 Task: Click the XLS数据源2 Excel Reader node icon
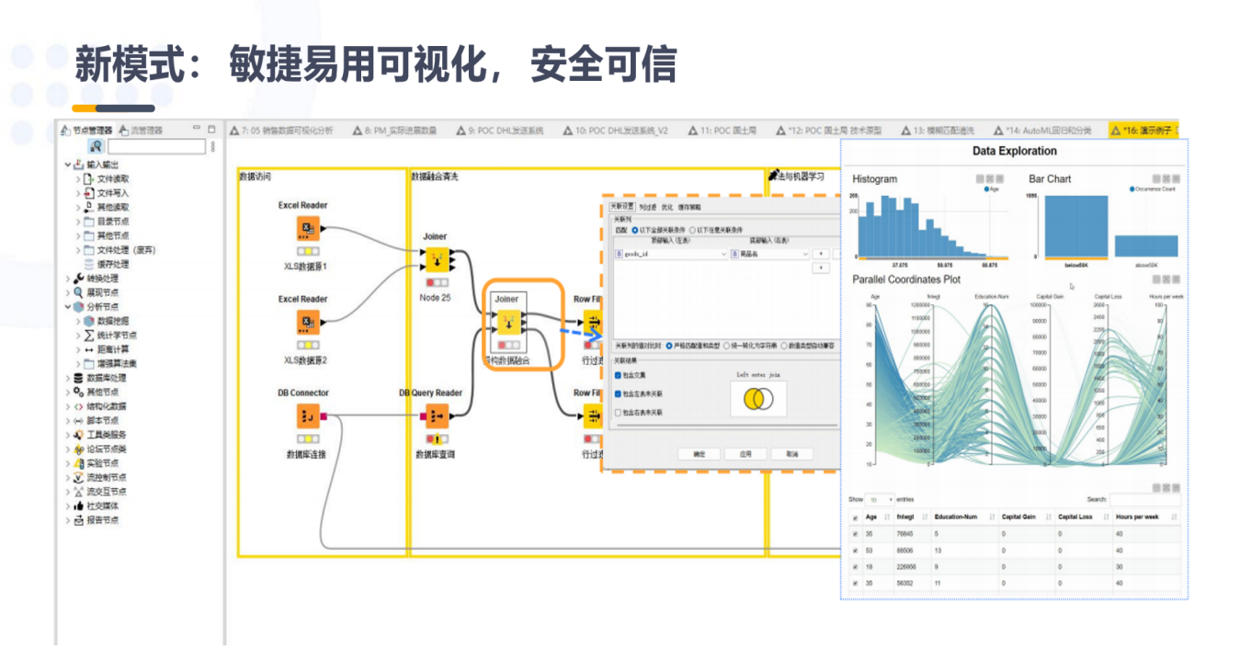[307, 323]
